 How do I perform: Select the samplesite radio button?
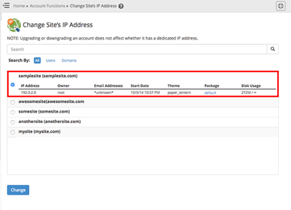(x=13, y=85)
